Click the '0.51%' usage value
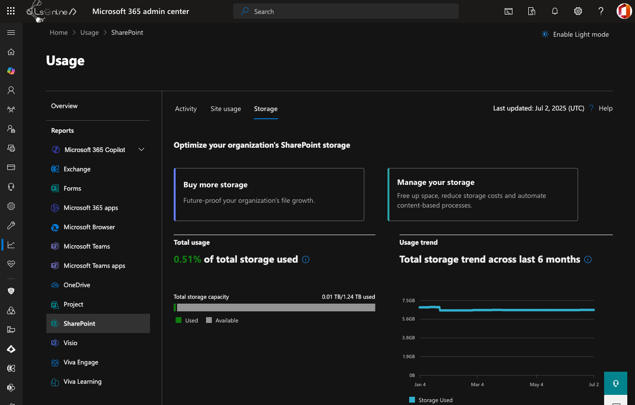This screenshot has width=635, height=405. coord(187,259)
